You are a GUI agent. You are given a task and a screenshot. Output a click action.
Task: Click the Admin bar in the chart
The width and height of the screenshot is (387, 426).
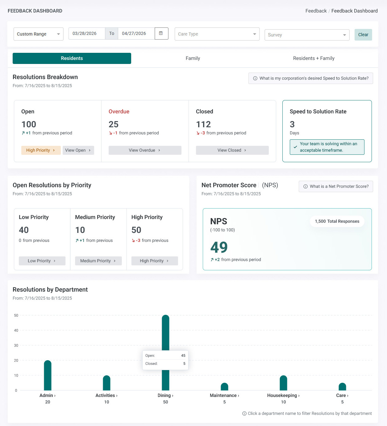[x=48, y=375]
